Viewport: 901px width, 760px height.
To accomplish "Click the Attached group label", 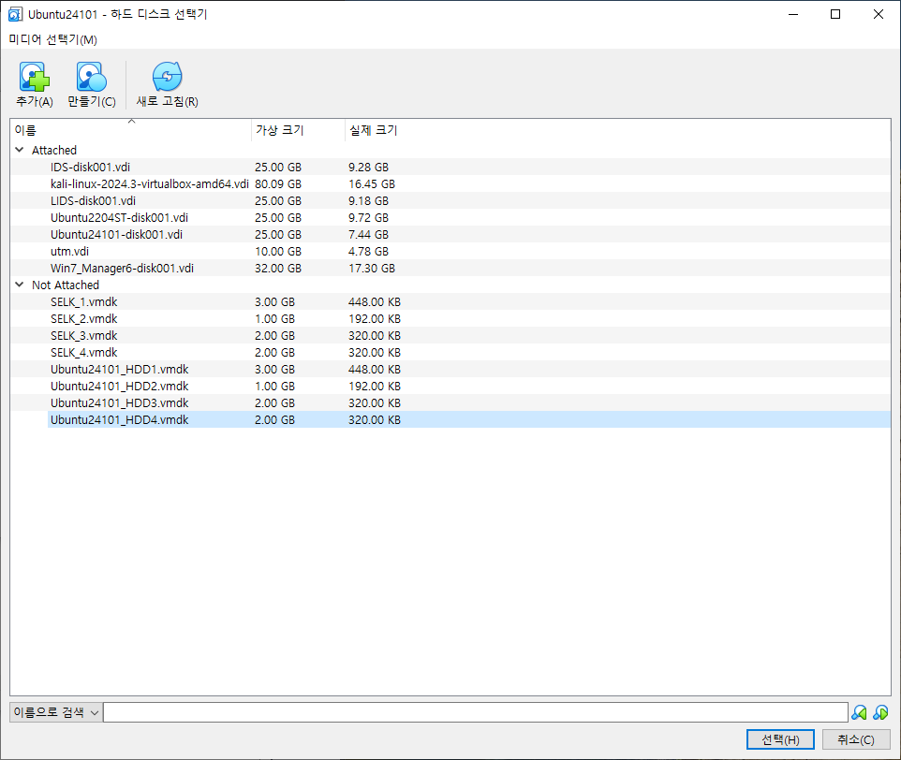I will click(54, 150).
